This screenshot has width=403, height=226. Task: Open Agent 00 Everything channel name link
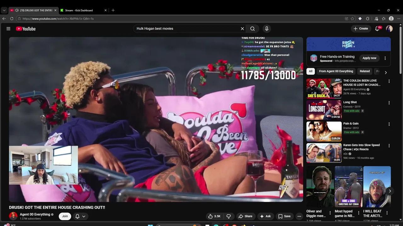click(x=35, y=214)
